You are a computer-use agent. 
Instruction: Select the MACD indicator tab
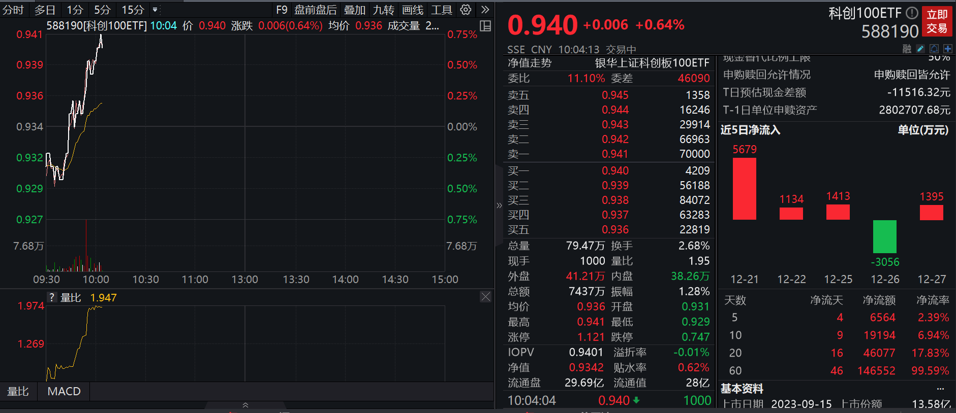tap(64, 391)
